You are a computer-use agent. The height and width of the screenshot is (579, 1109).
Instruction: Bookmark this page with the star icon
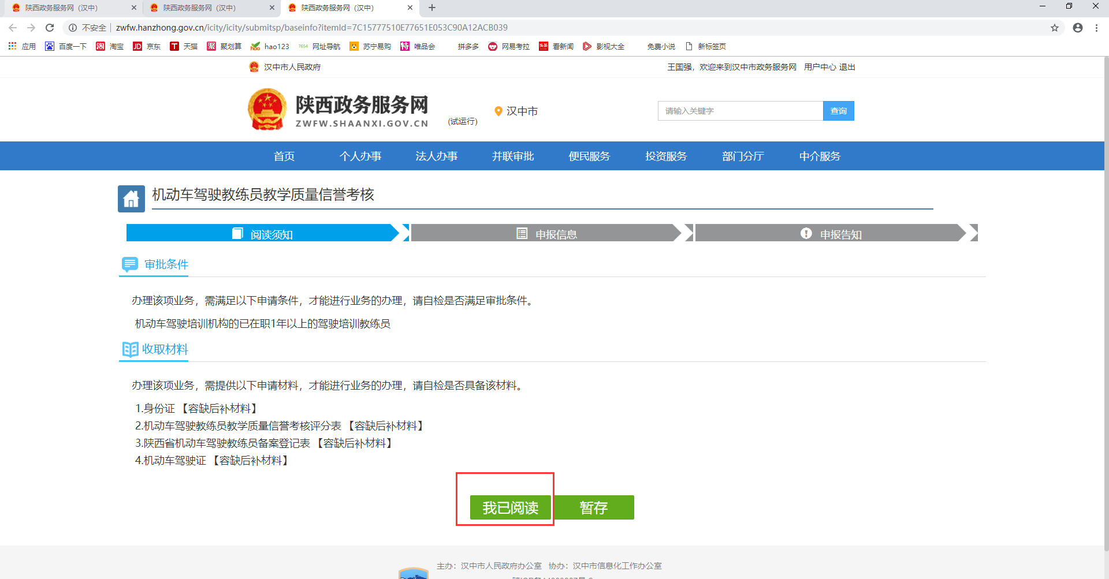[1054, 28]
